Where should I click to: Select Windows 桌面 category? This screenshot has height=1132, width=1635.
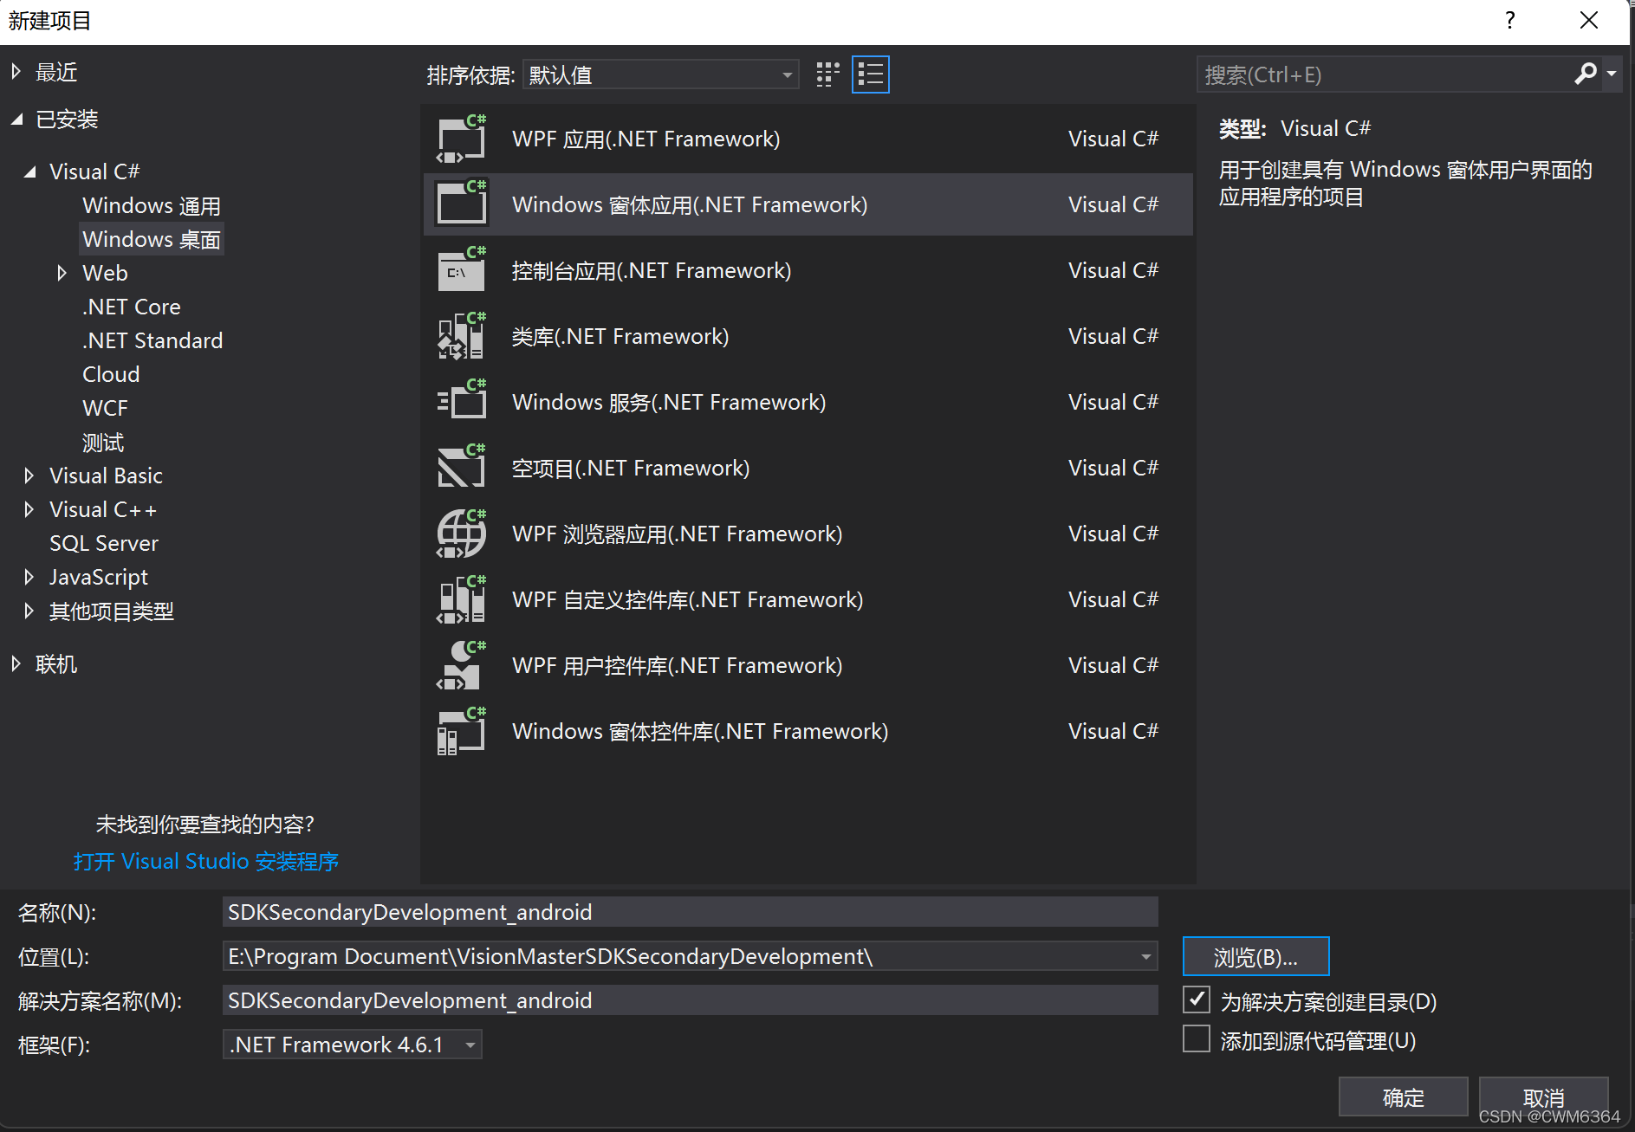pos(152,239)
